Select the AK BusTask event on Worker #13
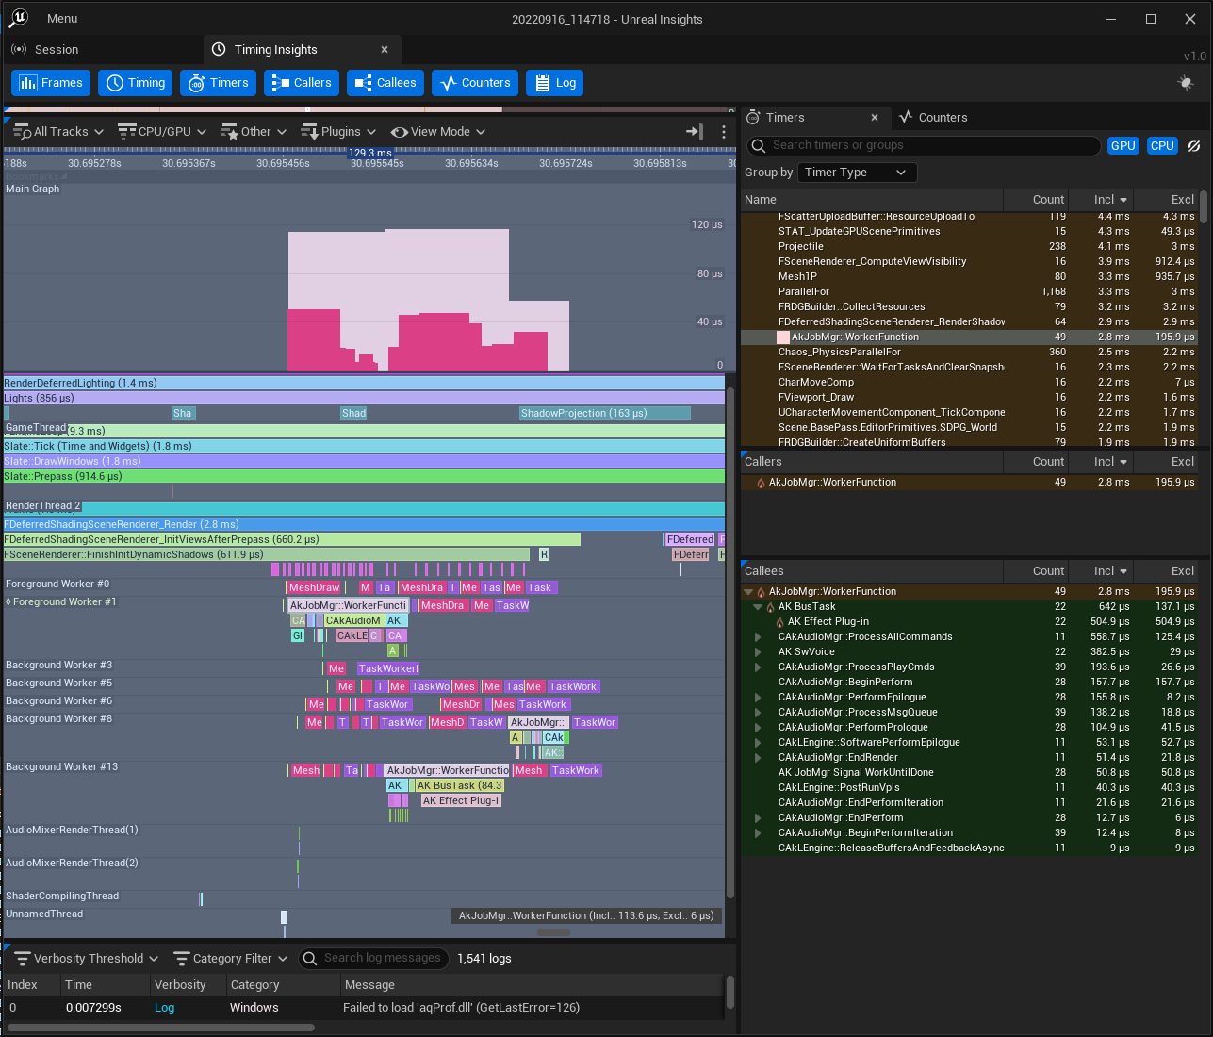This screenshot has width=1213, height=1037. 460,786
